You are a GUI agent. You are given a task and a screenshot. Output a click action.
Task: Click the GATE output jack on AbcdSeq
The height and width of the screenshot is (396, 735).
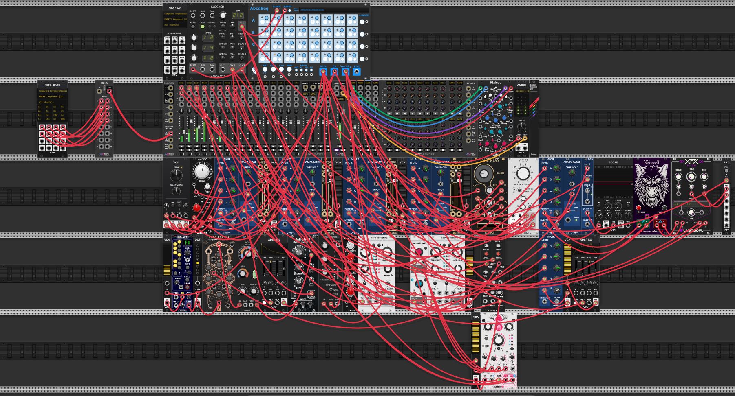[323, 72]
